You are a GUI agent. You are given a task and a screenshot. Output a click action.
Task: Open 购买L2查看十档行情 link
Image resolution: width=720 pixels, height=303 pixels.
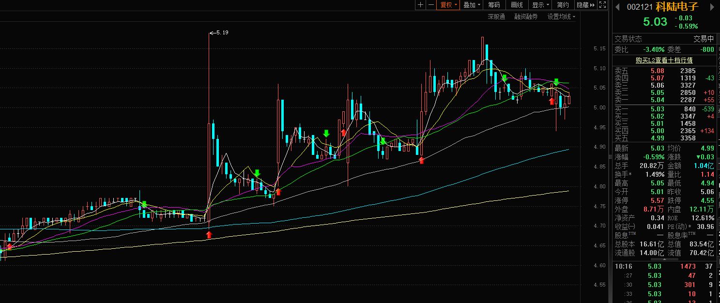point(664,60)
